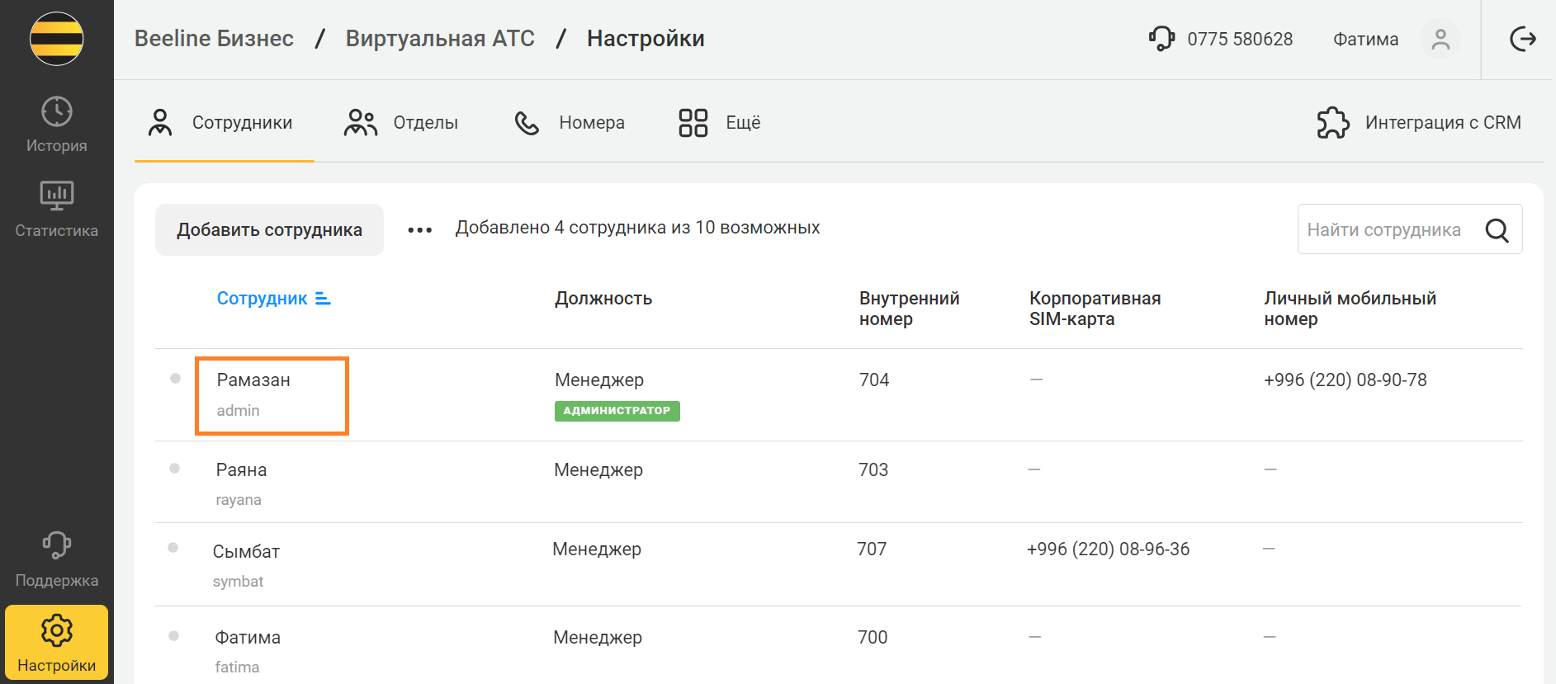Focus the Найти сотрудника search field

tap(1409, 229)
